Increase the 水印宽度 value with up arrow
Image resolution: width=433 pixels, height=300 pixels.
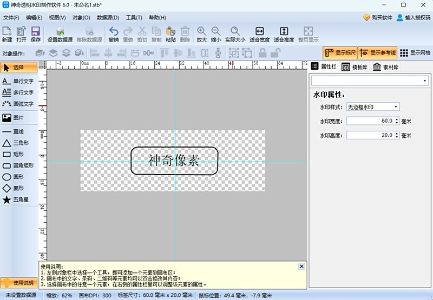[x=397, y=119]
